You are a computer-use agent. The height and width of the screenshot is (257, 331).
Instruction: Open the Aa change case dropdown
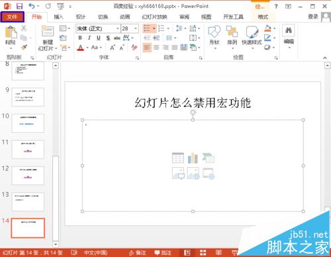(x=97, y=48)
